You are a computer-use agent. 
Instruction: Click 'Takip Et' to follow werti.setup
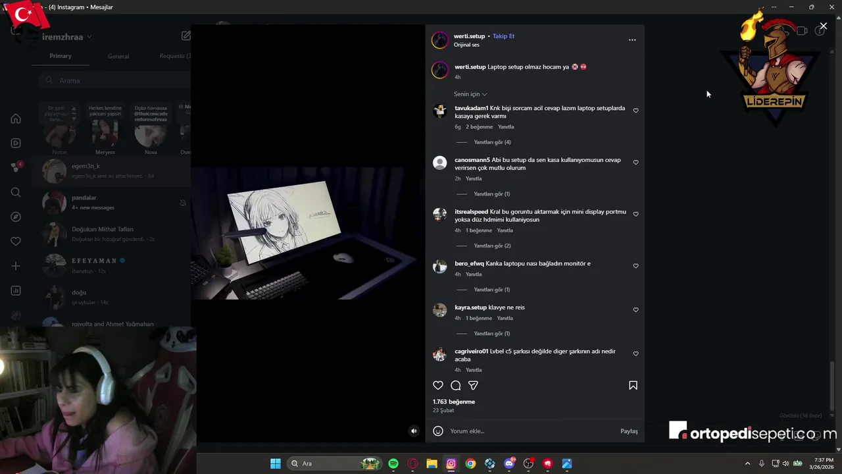(x=503, y=36)
